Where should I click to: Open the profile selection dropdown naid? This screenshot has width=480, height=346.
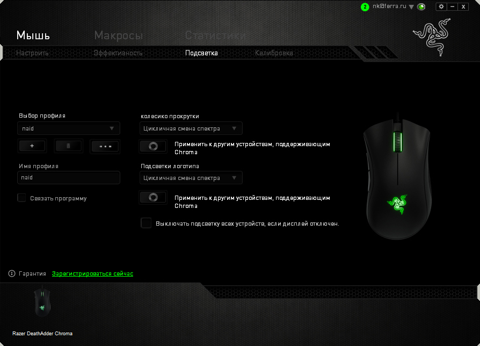[x=69, y=128]
